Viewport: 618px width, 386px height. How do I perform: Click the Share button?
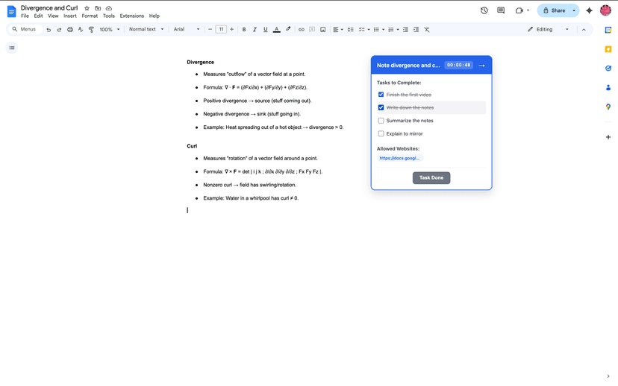pos(553,10)
